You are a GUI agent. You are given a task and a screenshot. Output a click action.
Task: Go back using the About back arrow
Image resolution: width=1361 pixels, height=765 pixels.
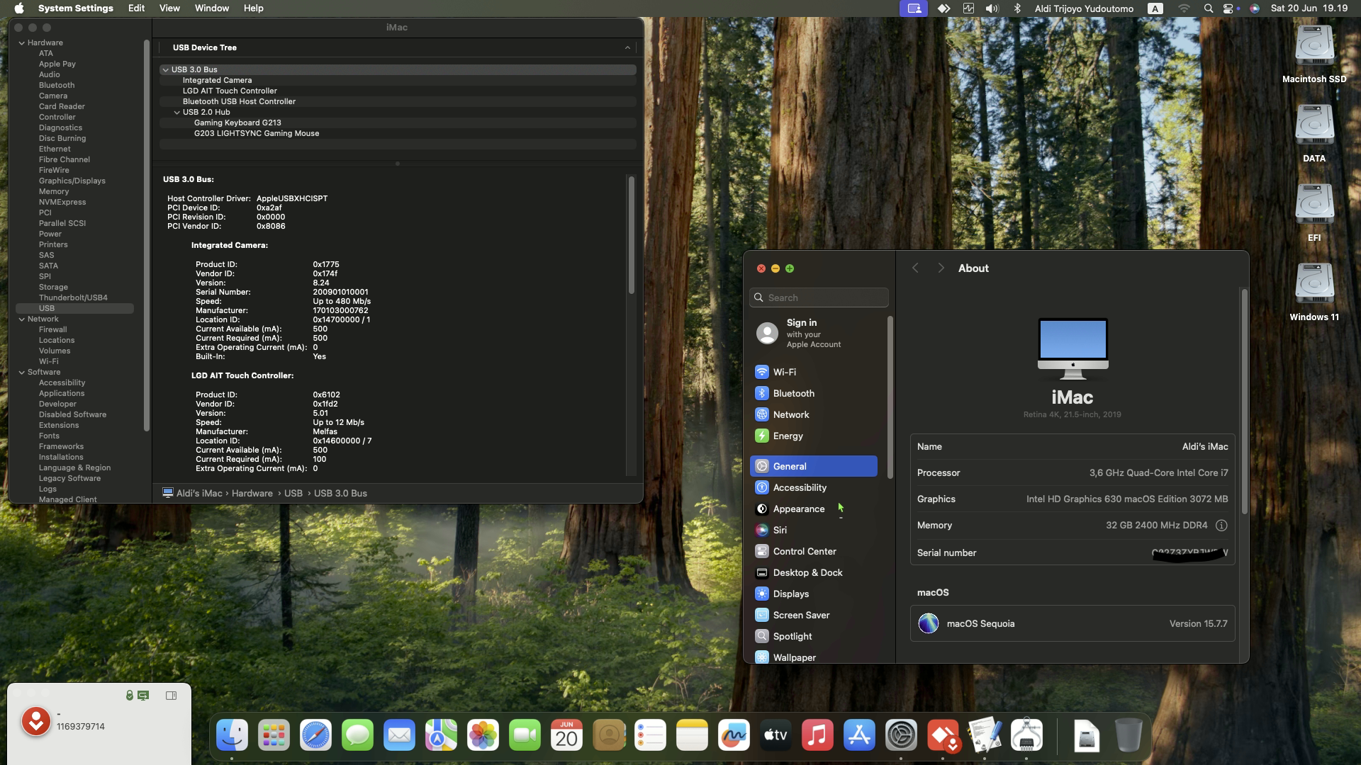coord(915,268)
